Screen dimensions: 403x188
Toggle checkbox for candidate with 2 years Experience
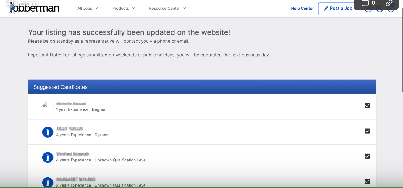(x=367, y=182)
